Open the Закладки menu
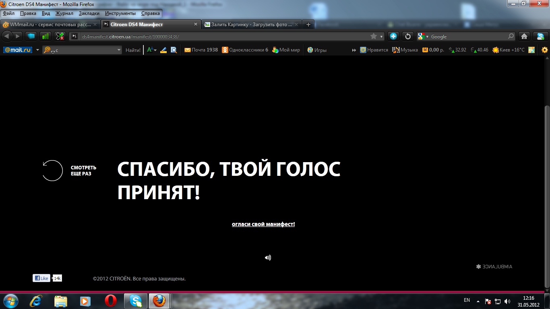This screenshot has width=550, height=309. point(89,13)
